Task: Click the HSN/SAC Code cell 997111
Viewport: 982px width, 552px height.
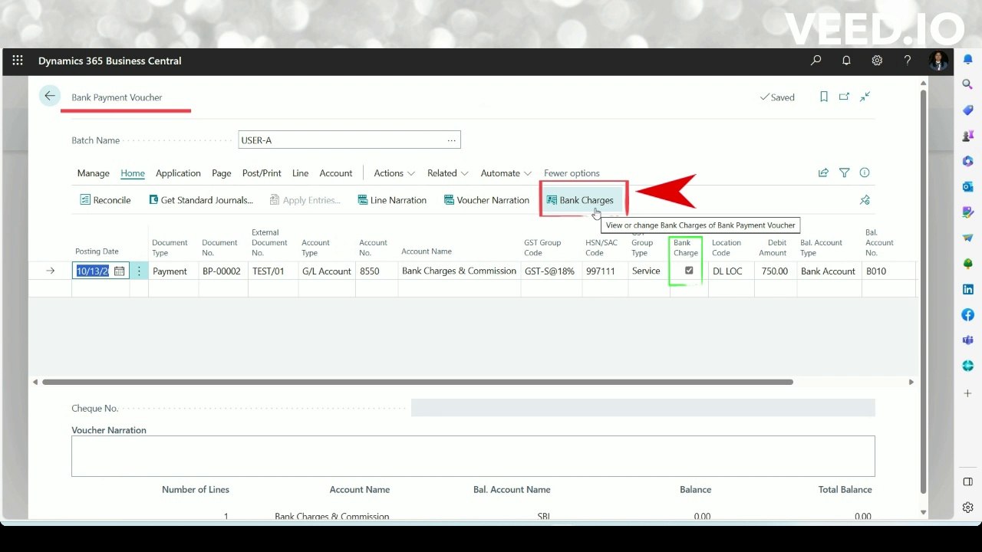Action: [x=605, y=271]
